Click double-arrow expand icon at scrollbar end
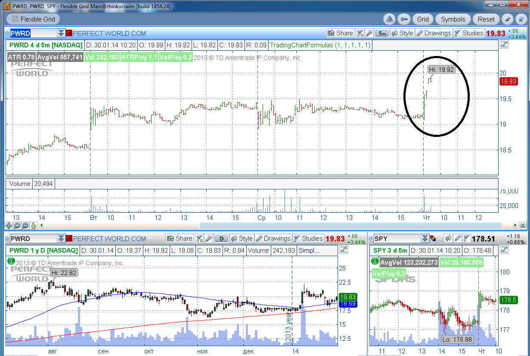530x356 pixels. (523, 226)
